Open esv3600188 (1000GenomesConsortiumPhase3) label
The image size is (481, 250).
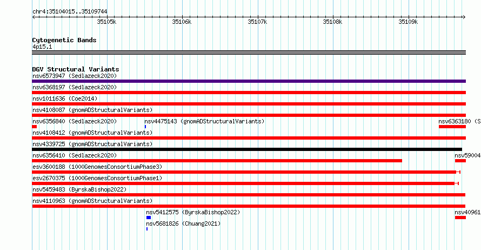(x=97, y=167)
